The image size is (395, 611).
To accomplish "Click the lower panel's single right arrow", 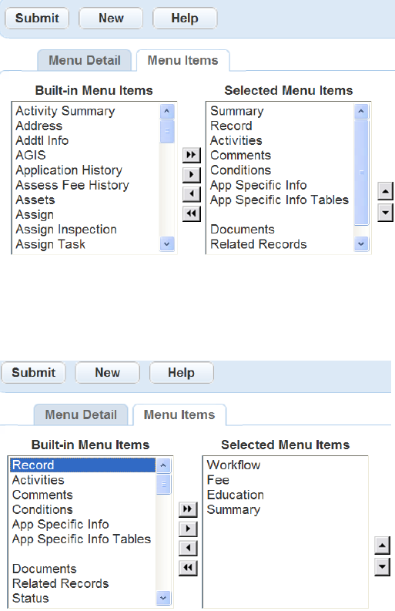I will 188,529.
